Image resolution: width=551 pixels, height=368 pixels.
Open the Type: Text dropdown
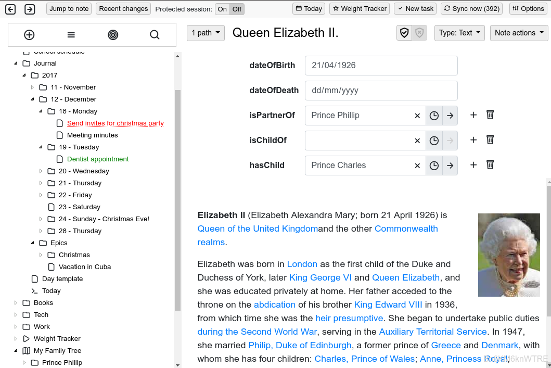click(x=459, y=33)
